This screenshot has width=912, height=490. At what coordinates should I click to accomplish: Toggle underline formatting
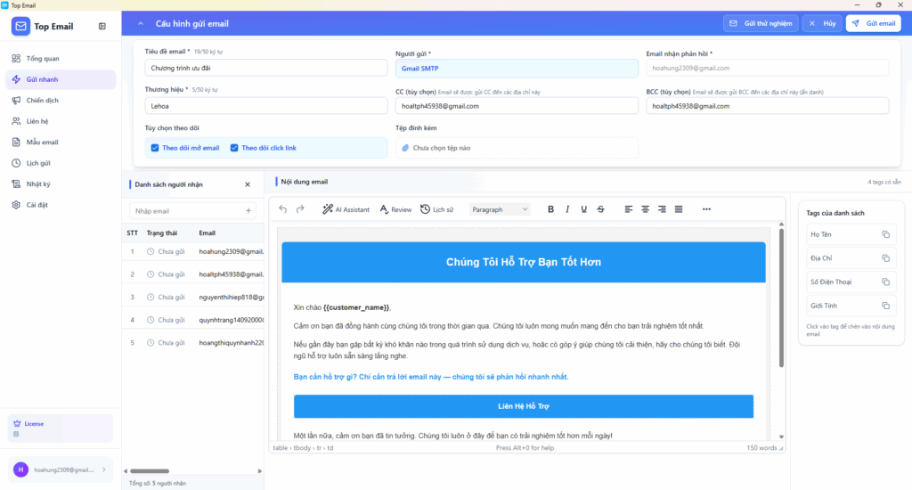(x=583, y=209)
